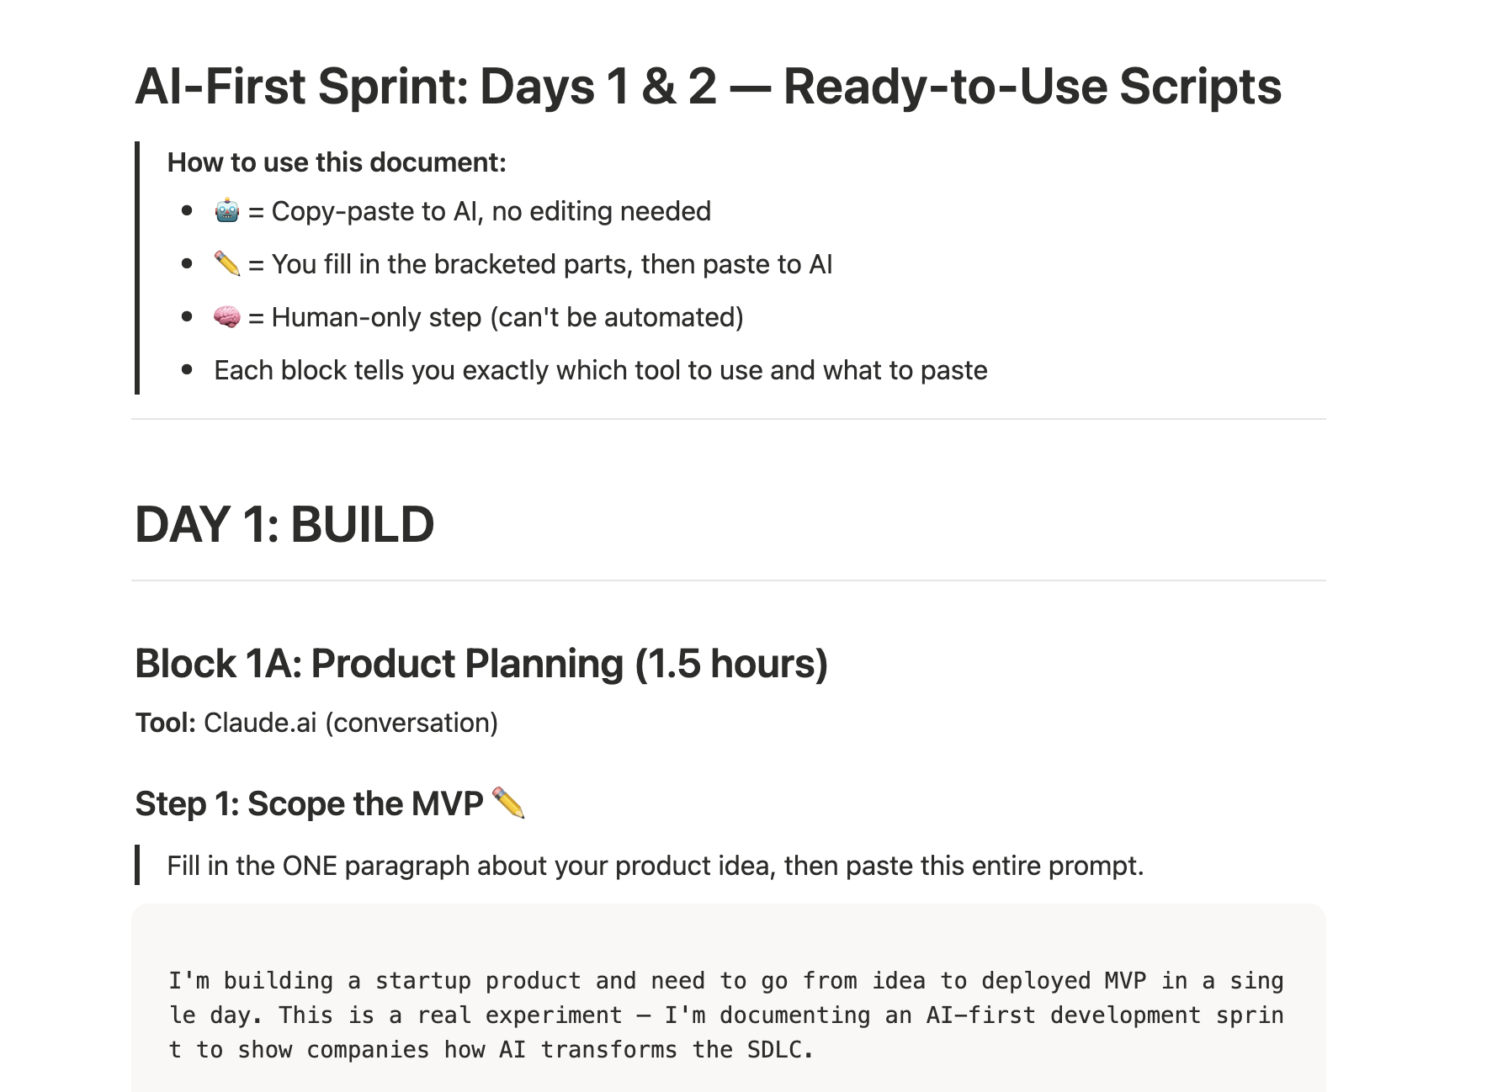Click the 'Each block tells you exactly' bullet

pos(600,370)
